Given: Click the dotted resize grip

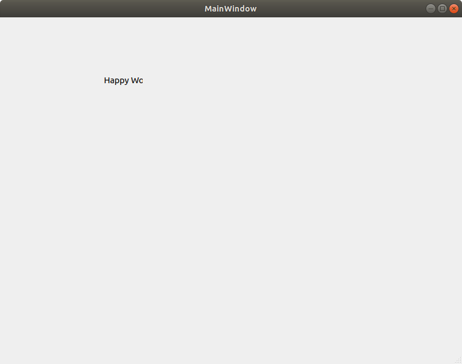Looking at the screenshot, I should point(458,360).
